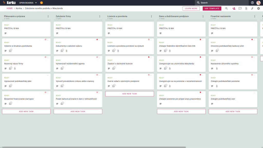Viewport: 263px width, 148px height.
Task: Open checklist icon on Žiadosť o obchodné licencie
Action: pyautogui.click(x=114, y=68)
